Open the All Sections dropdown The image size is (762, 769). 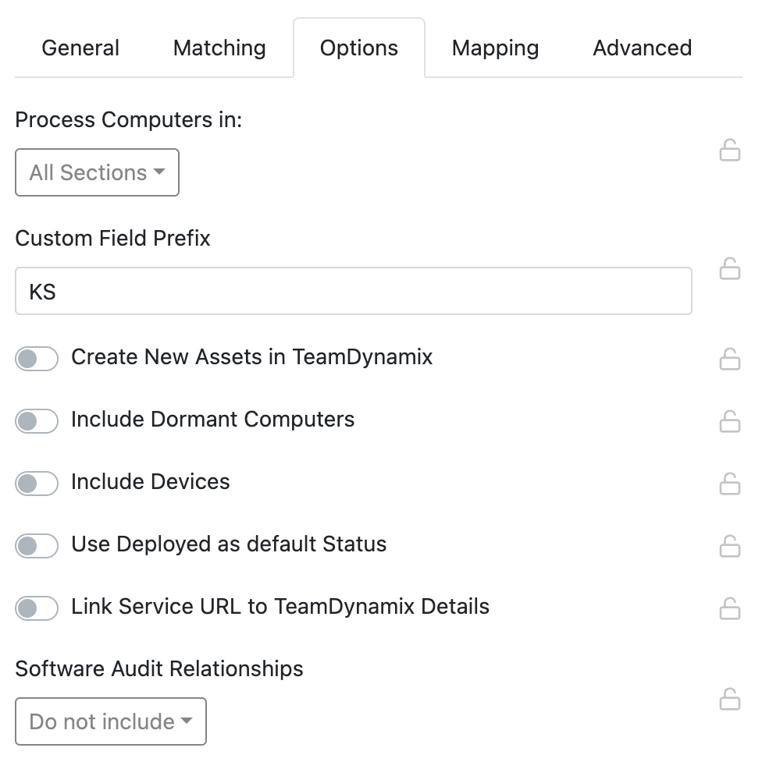click(x=97, y=172)
